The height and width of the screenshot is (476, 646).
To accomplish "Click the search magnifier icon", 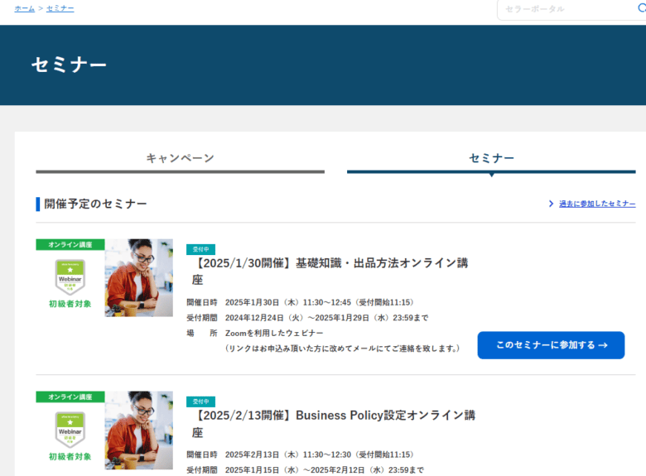I will 641,8.
